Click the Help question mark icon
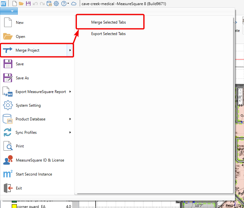This screenshot has width=244, height=208. 64,4
